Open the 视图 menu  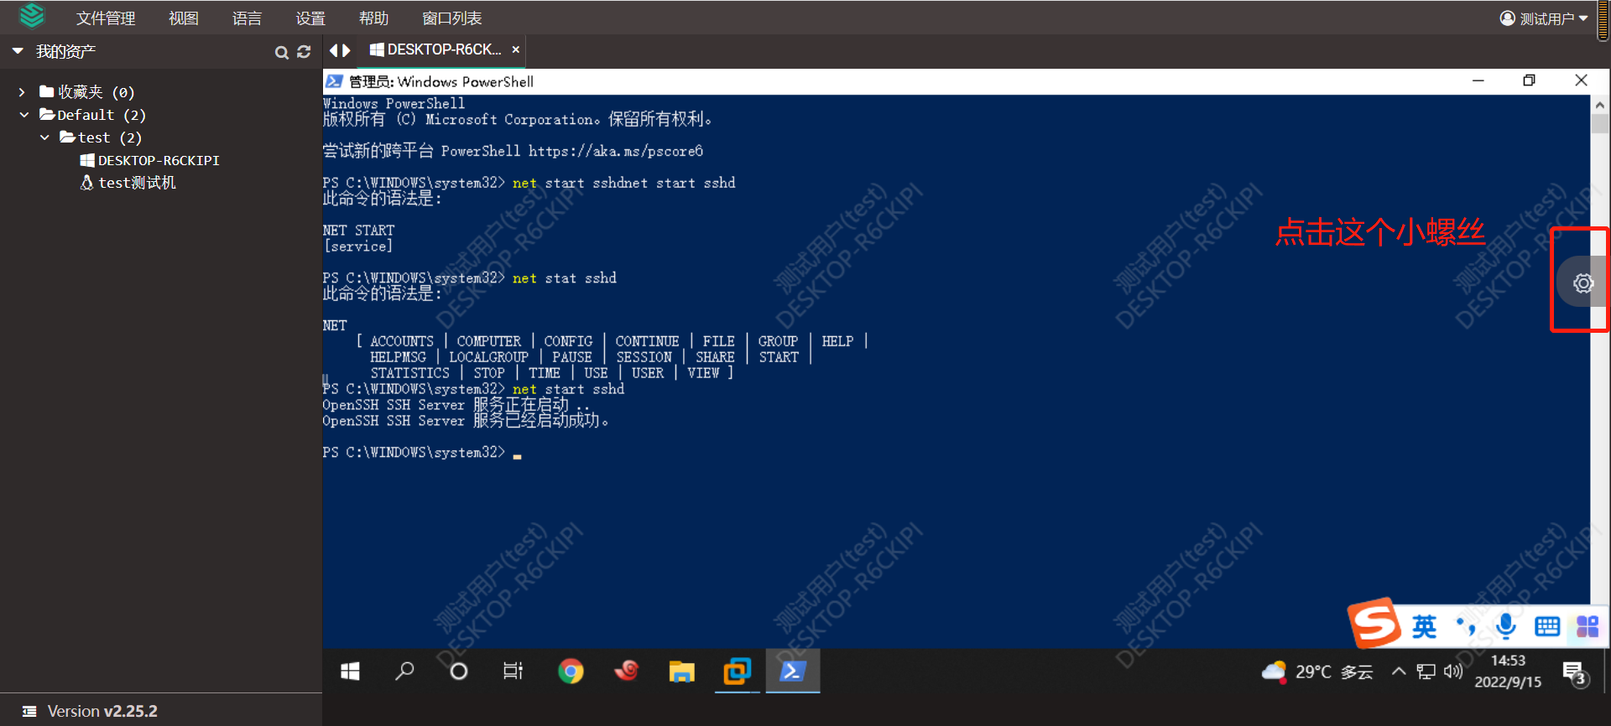tap(184, 18)
